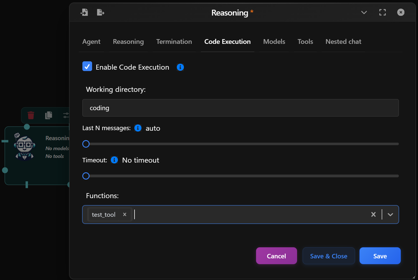Uncheck Enable Code Execution

click(x=87, y=66)
